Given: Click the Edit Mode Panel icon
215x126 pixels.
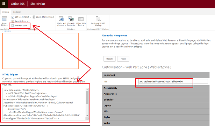Looking at the screenshot, I should tap(13, 17).
